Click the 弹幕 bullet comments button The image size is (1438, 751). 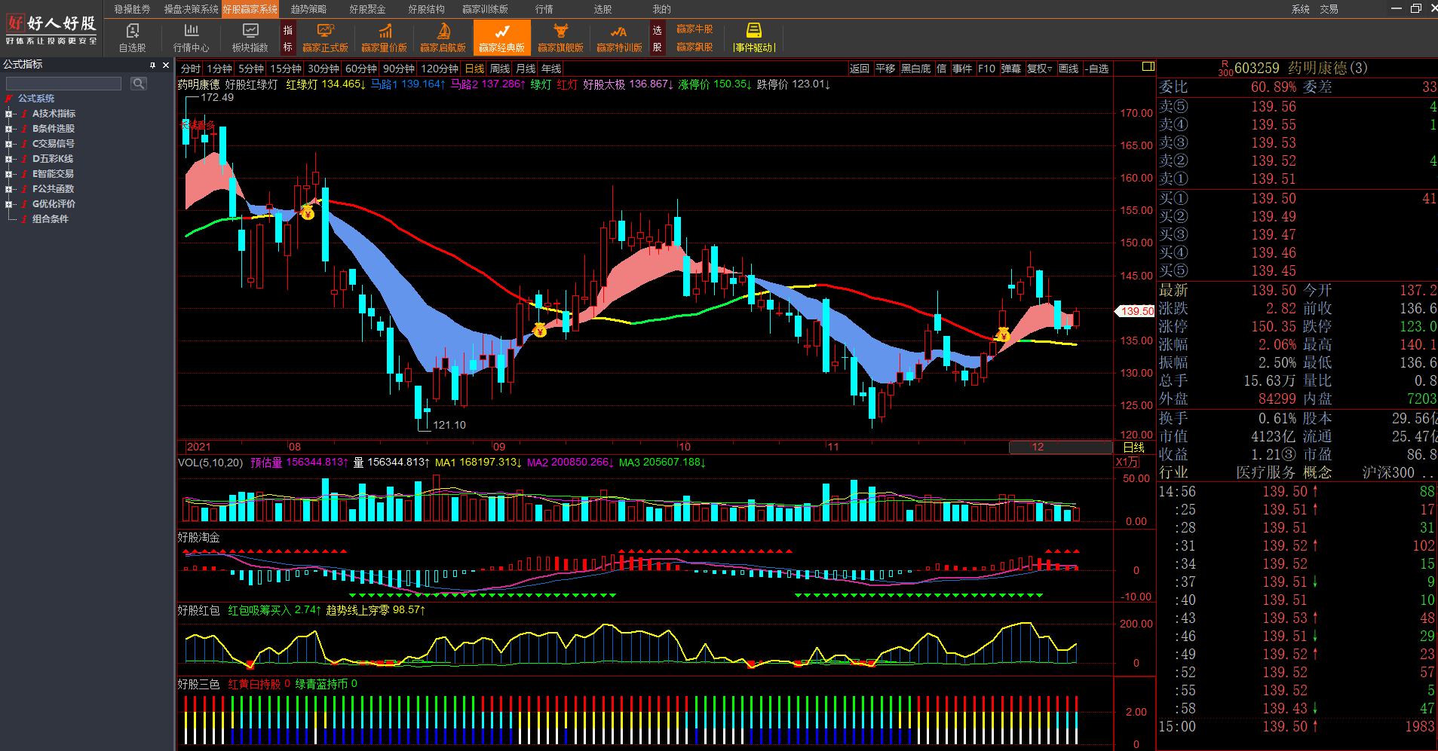point(1011,69)
